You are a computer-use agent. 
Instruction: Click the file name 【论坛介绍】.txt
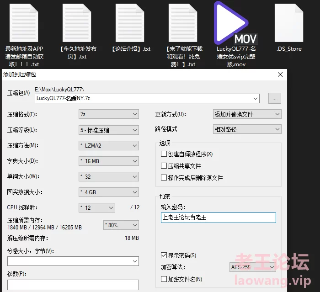131,49
